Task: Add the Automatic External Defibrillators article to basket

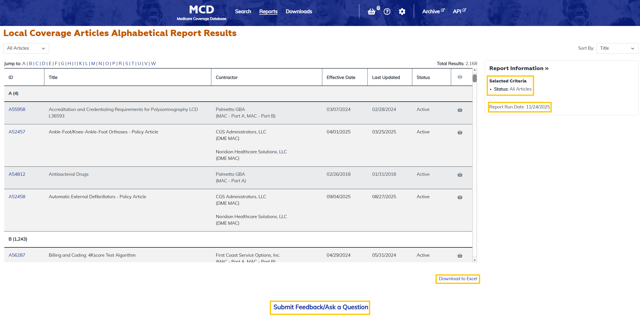Action: 460,197
